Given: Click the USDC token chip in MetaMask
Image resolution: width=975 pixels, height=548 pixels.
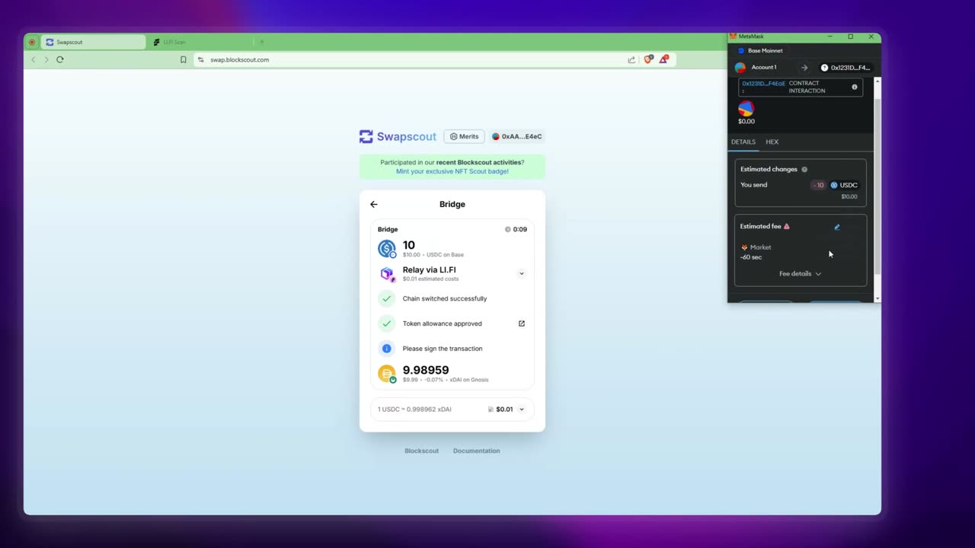Looking at the screenshot, I should (x=844, y=185).
